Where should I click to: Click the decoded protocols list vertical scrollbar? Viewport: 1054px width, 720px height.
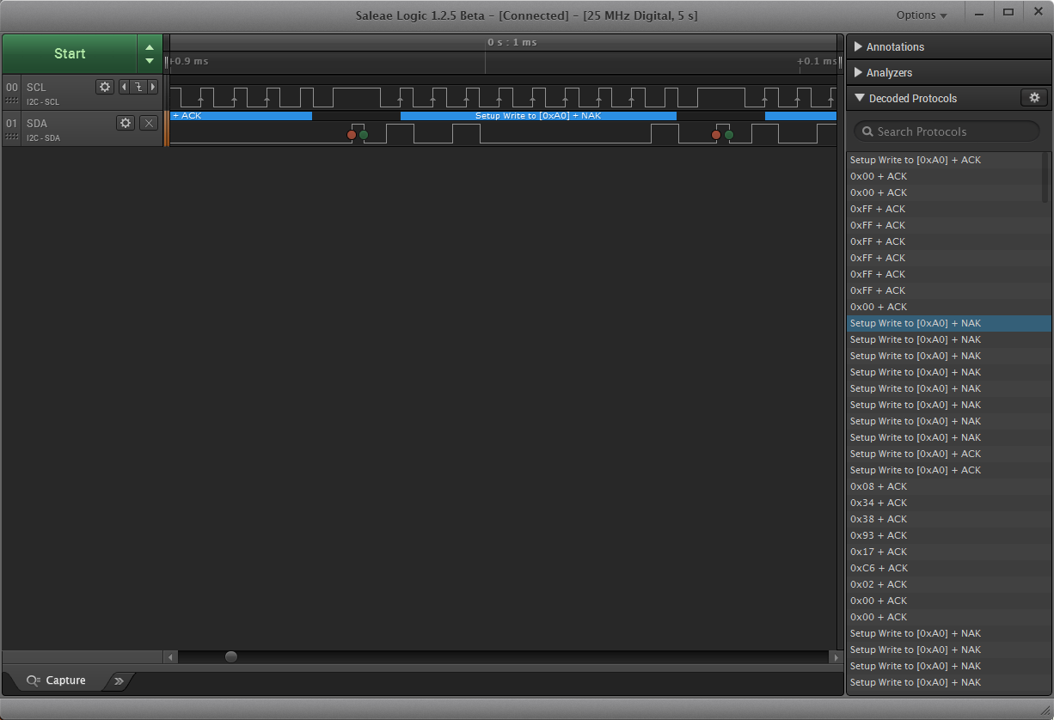point(1046,178)
